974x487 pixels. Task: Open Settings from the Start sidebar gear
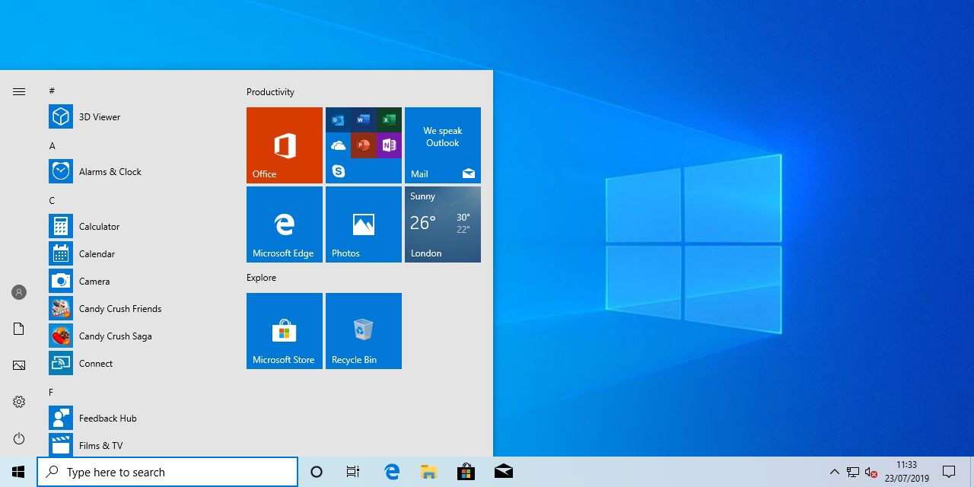pyautogui.click(x=18, y=402)
